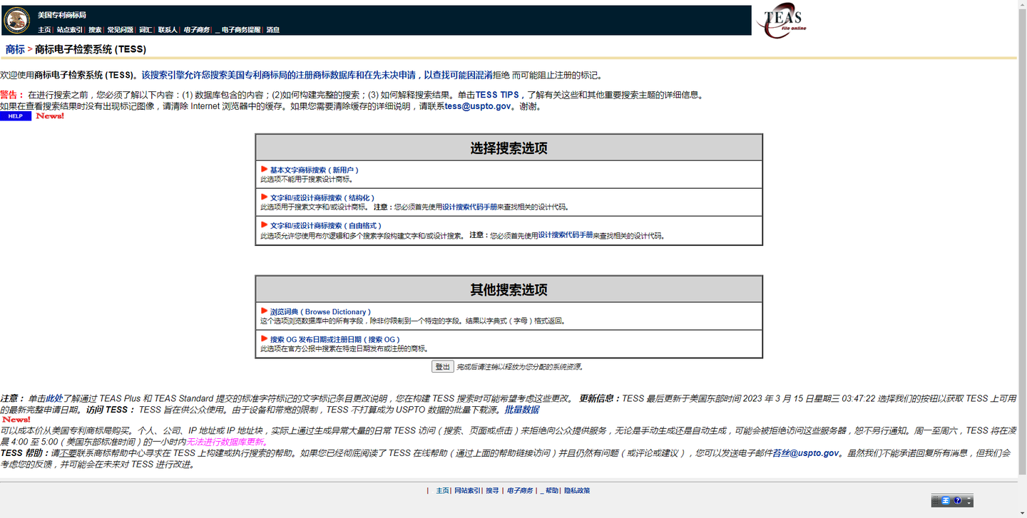Viewport: 1027px width, 518px height.
Task: Click the blue translate icon in bottom-right widget
Action: (x=946, y=501)
